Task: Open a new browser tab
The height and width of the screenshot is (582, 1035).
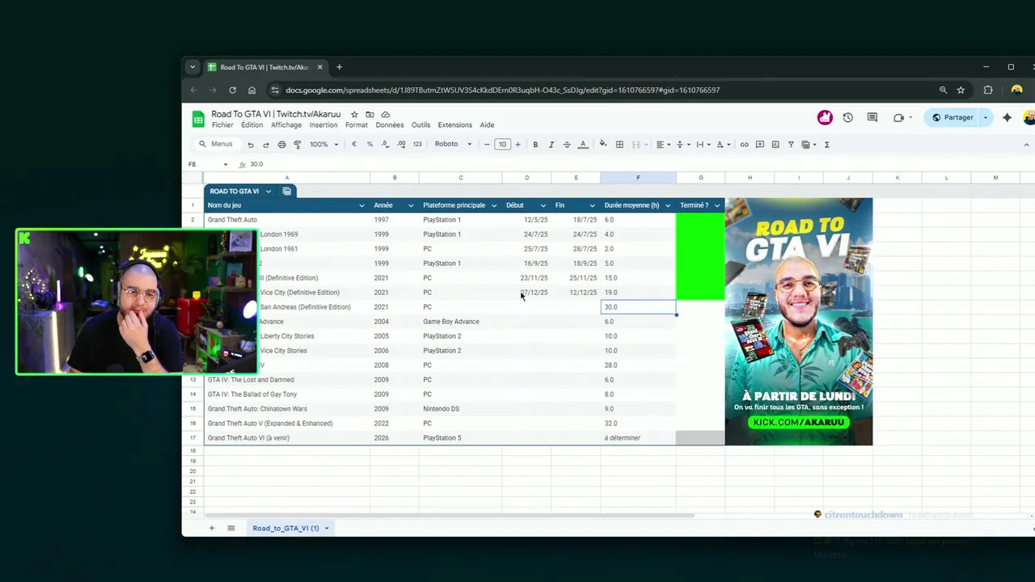Action: 340,67
